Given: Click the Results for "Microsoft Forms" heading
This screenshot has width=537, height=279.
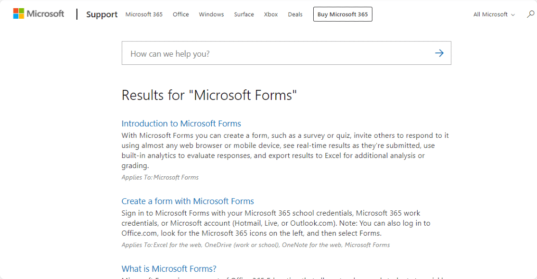Looking at the screenshot, I should pos(209,95).
